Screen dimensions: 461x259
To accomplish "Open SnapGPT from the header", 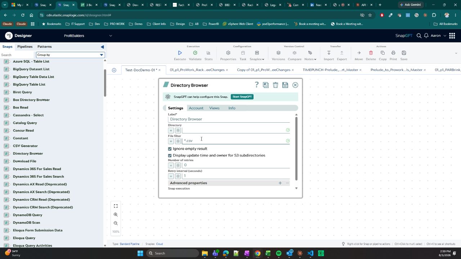I will click(x=404, y=36).
